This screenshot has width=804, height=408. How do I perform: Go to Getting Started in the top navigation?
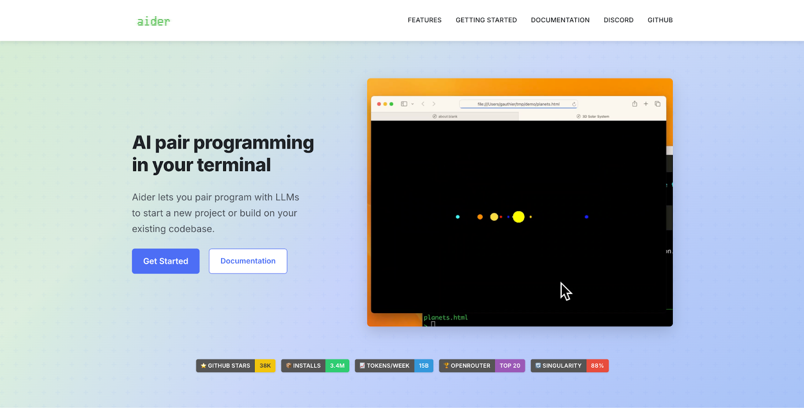[486, 20]
